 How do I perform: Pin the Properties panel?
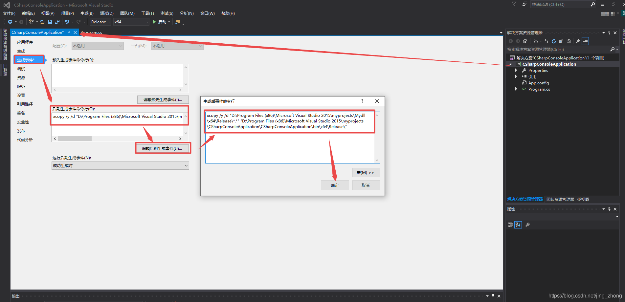(x=609, y=209)
